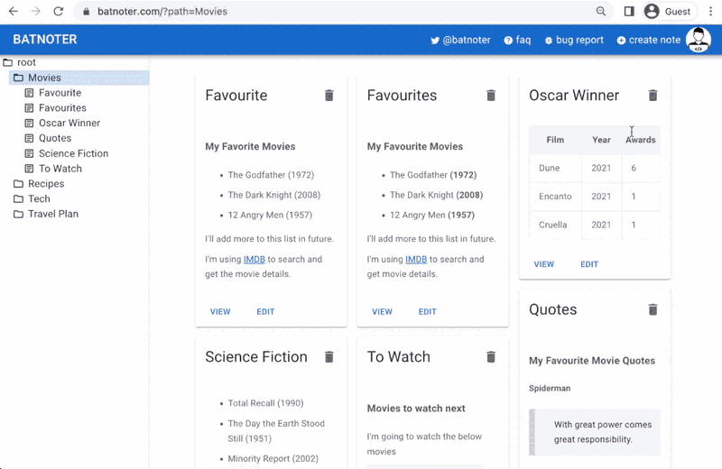Click the browser address bar

pyautogui.click(x=334, y=12)
